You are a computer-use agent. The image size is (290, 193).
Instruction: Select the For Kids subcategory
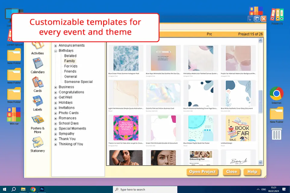71,66
